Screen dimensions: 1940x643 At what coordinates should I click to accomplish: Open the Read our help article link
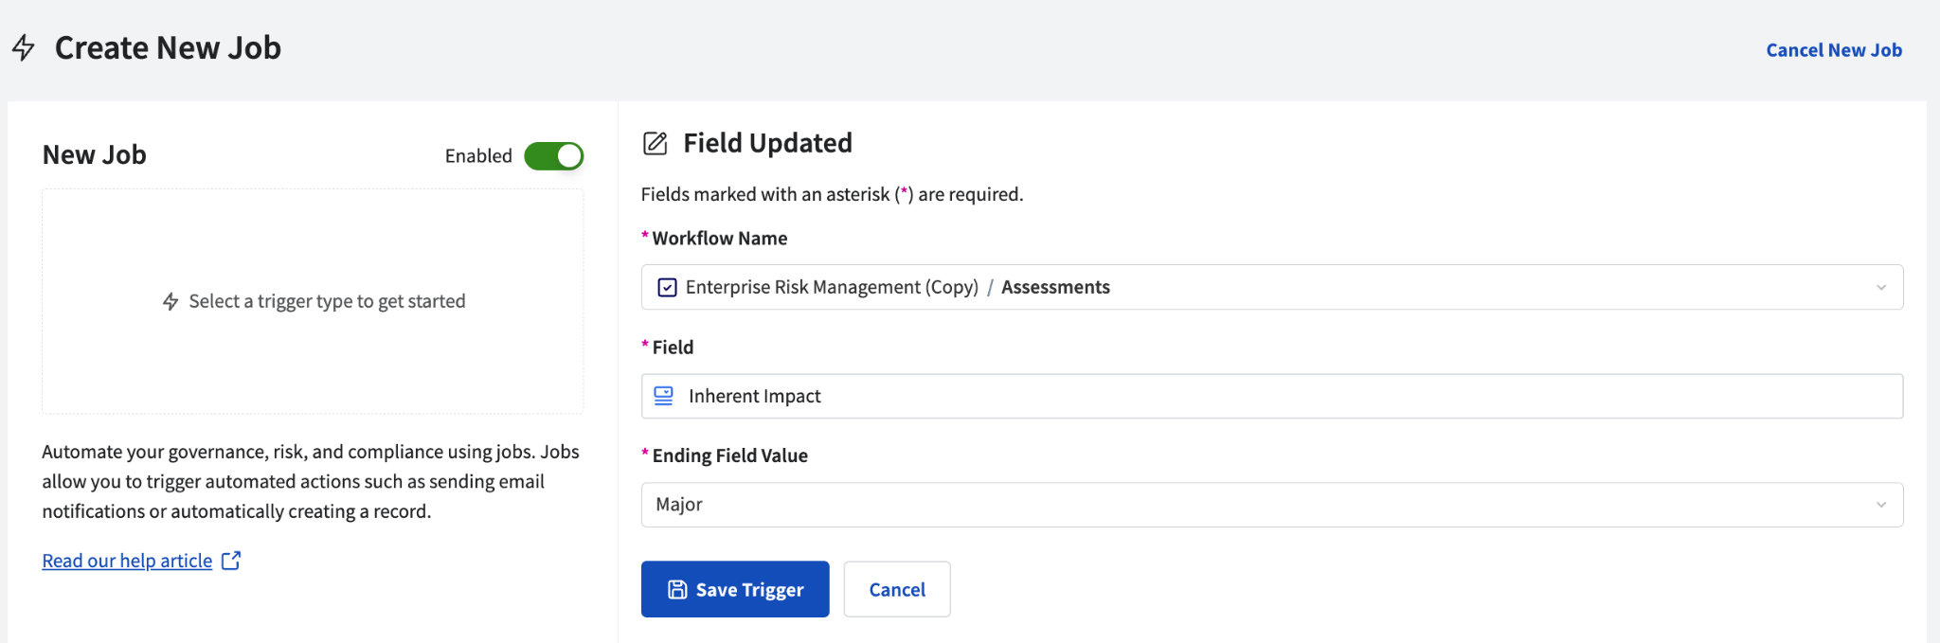(127, 561)
